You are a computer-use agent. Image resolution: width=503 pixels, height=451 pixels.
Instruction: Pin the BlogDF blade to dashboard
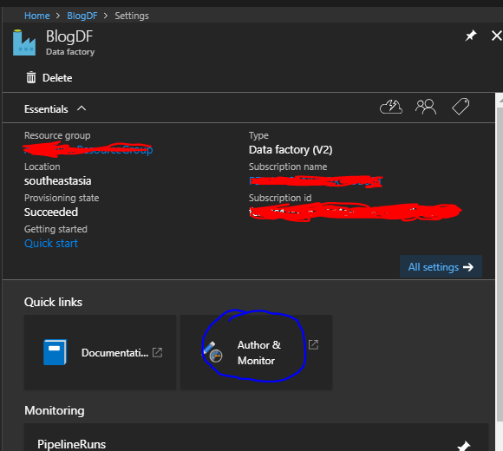(x=471, y=36)
